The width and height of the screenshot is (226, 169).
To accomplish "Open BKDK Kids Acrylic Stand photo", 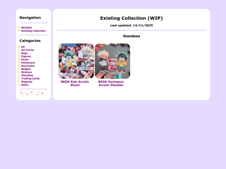I will point(76,61).
